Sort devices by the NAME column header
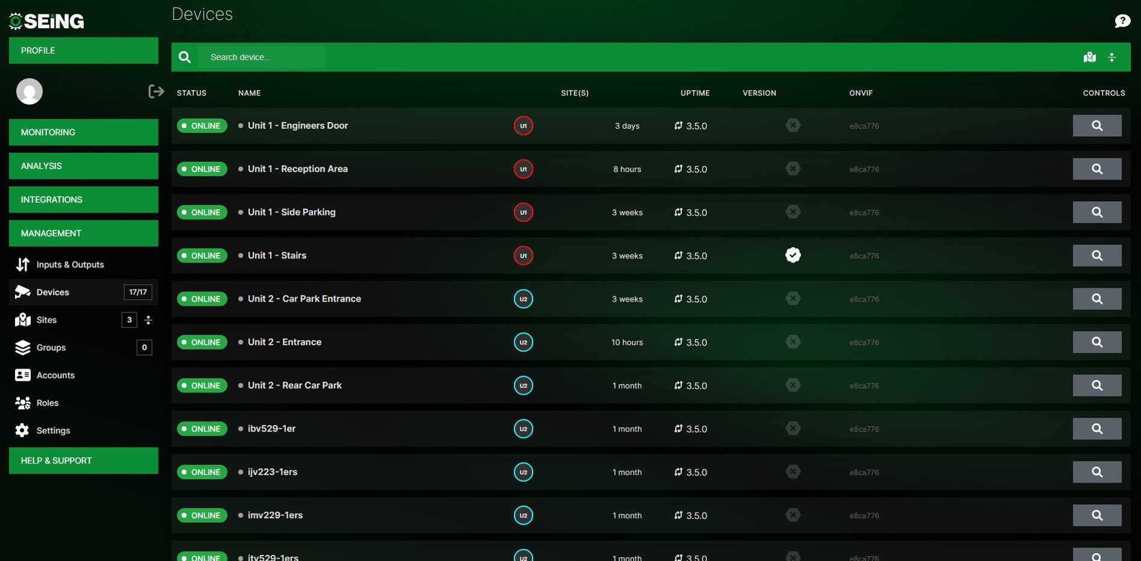The height and width of the screenshot is (561, 1141). 249,93
